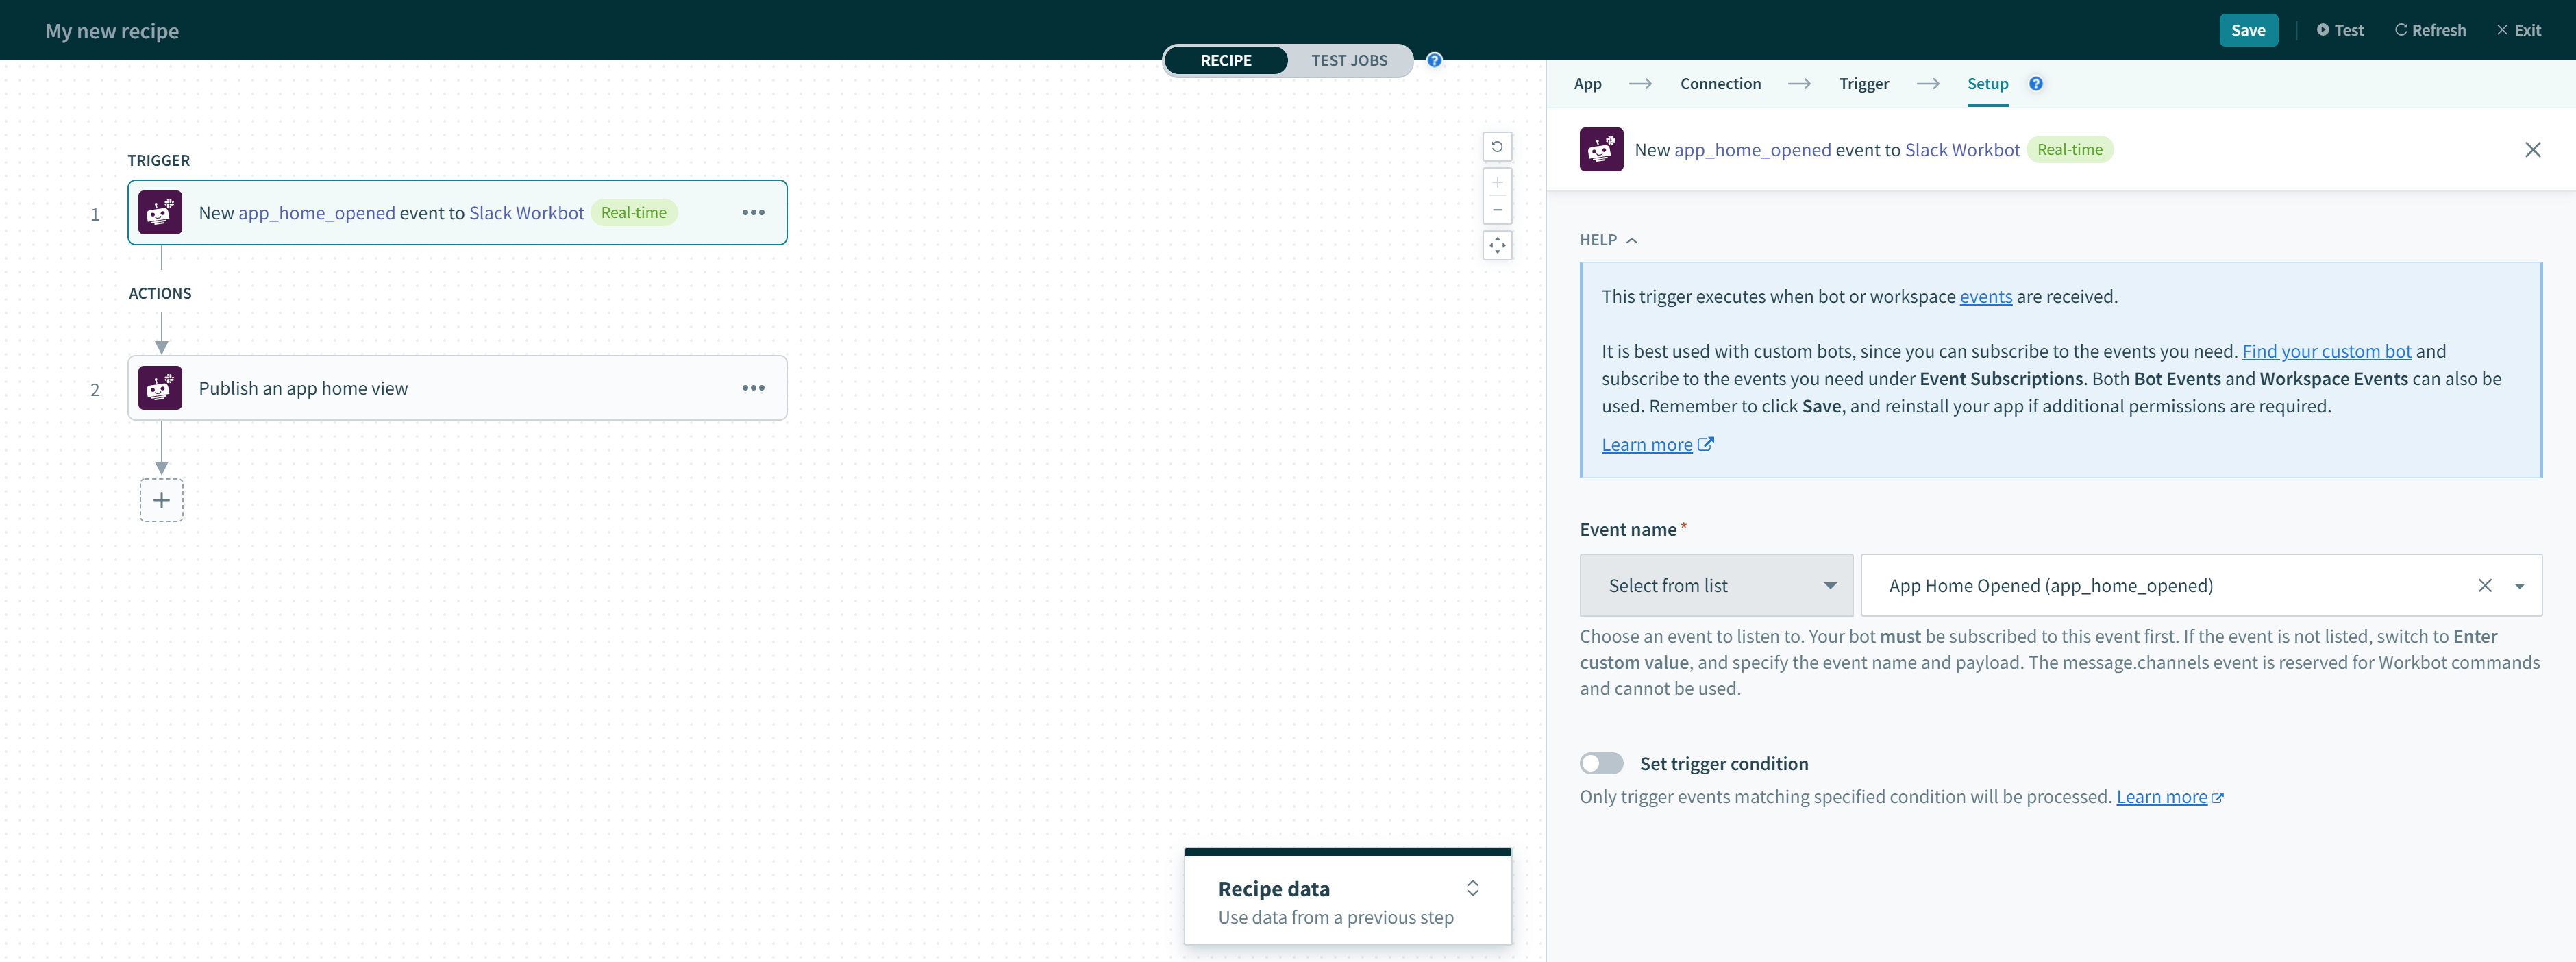2576x962 pixels.
Task: Click the Learn more link in help section
Action: (1646, 444)
